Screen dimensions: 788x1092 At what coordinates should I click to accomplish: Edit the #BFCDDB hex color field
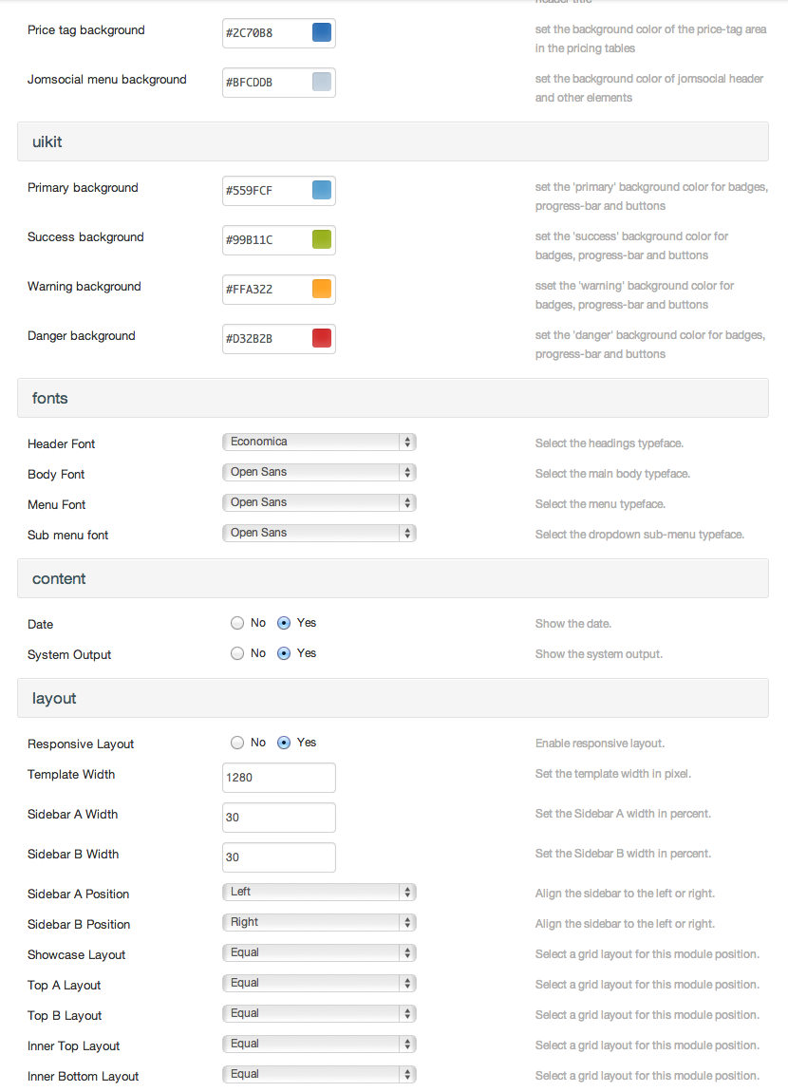(278, 83)
